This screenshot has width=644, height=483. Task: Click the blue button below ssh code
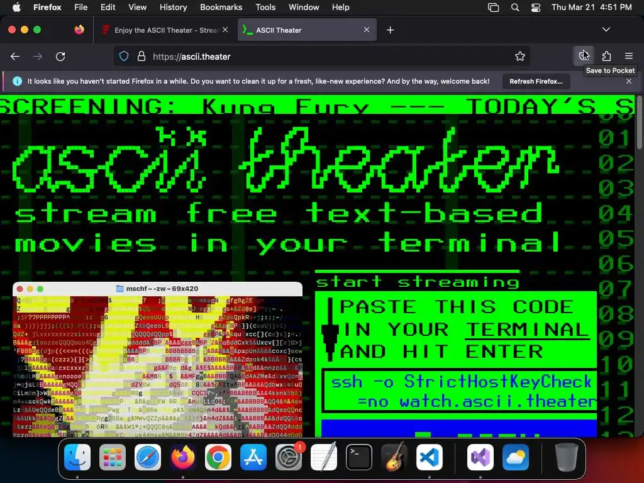(458, 428)
